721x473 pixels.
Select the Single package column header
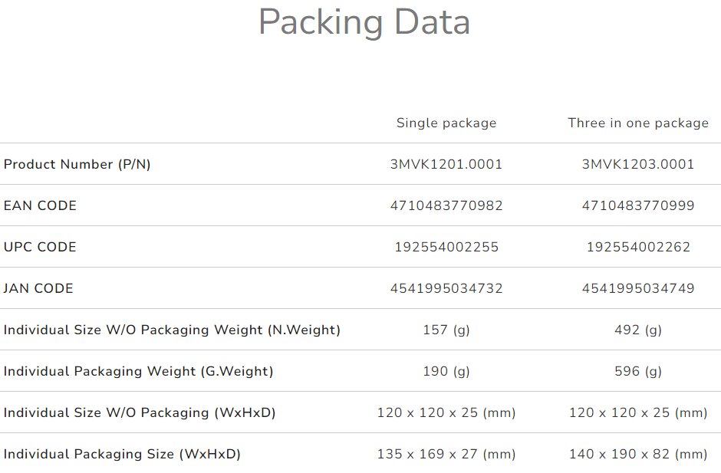pos(446,123)
